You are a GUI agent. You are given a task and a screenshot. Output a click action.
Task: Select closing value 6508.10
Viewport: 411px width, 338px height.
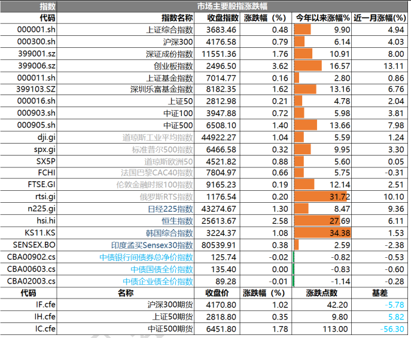(x=221, y=125)
